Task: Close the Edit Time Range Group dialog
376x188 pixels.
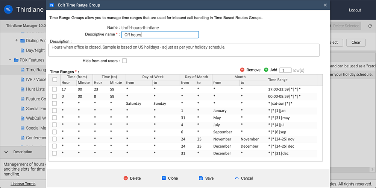Action: click(325, 5)
